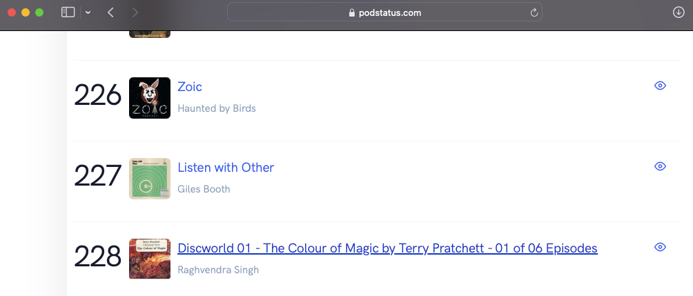Click the partial thumbnail above Zoic

[150, 33]
